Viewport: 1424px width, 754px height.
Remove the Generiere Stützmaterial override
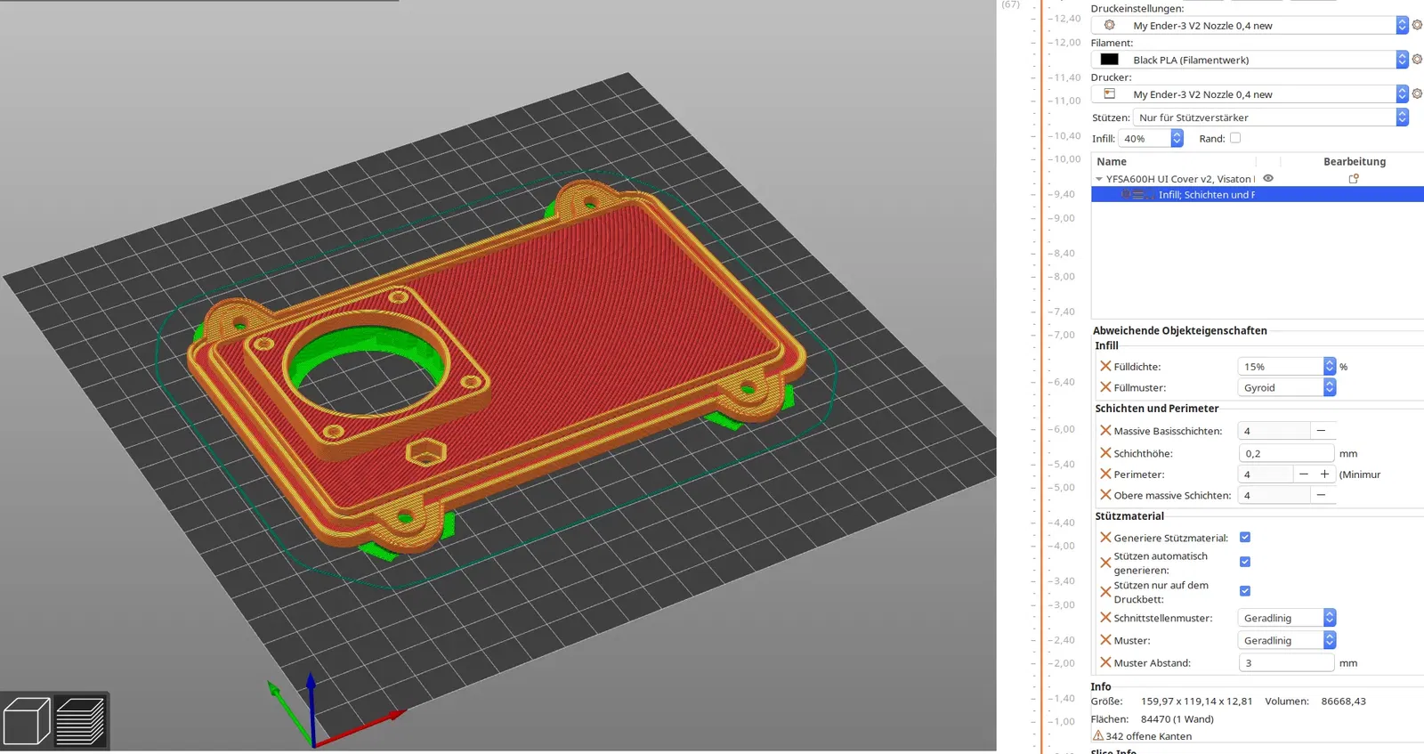pyautogui.click(x=1105, y=538)
